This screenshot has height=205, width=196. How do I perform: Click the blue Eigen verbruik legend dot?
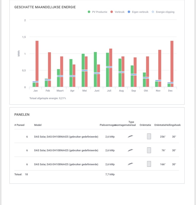click(x=129, y=12)
